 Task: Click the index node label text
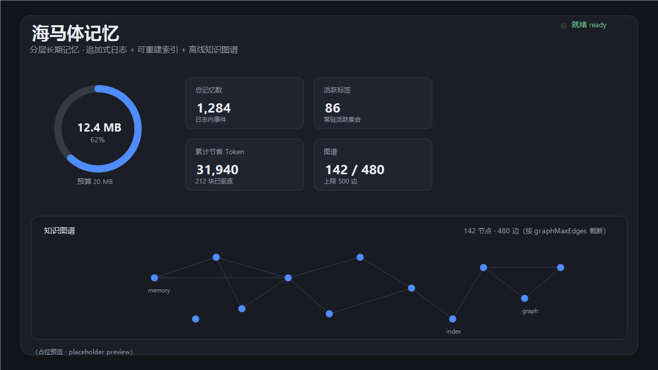click(x=453, y=331)
